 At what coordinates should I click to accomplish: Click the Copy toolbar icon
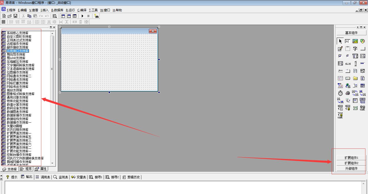pyautogui.click(x=29, y=16)
